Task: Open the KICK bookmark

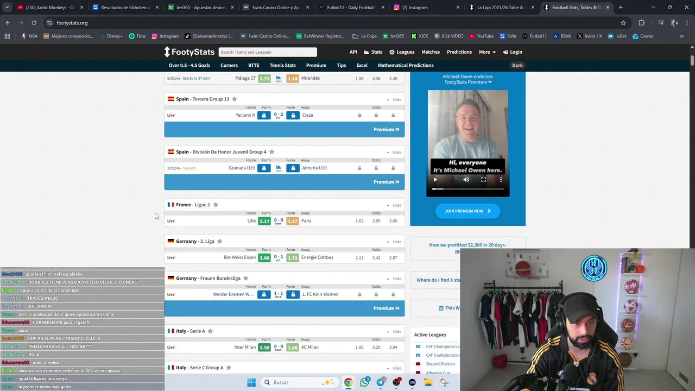Action: point(420,36)
